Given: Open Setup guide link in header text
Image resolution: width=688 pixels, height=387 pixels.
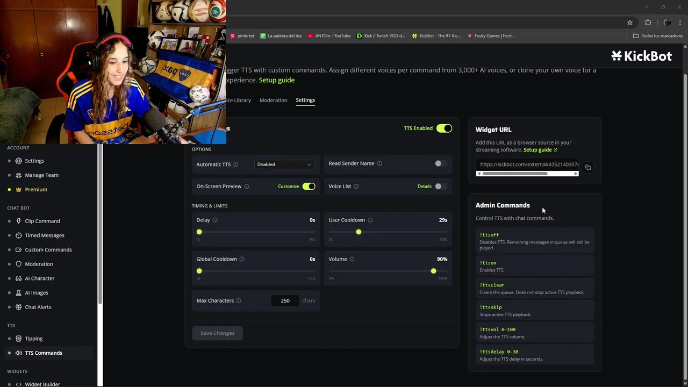Looking at the screenshot, I should click(277, 80).
